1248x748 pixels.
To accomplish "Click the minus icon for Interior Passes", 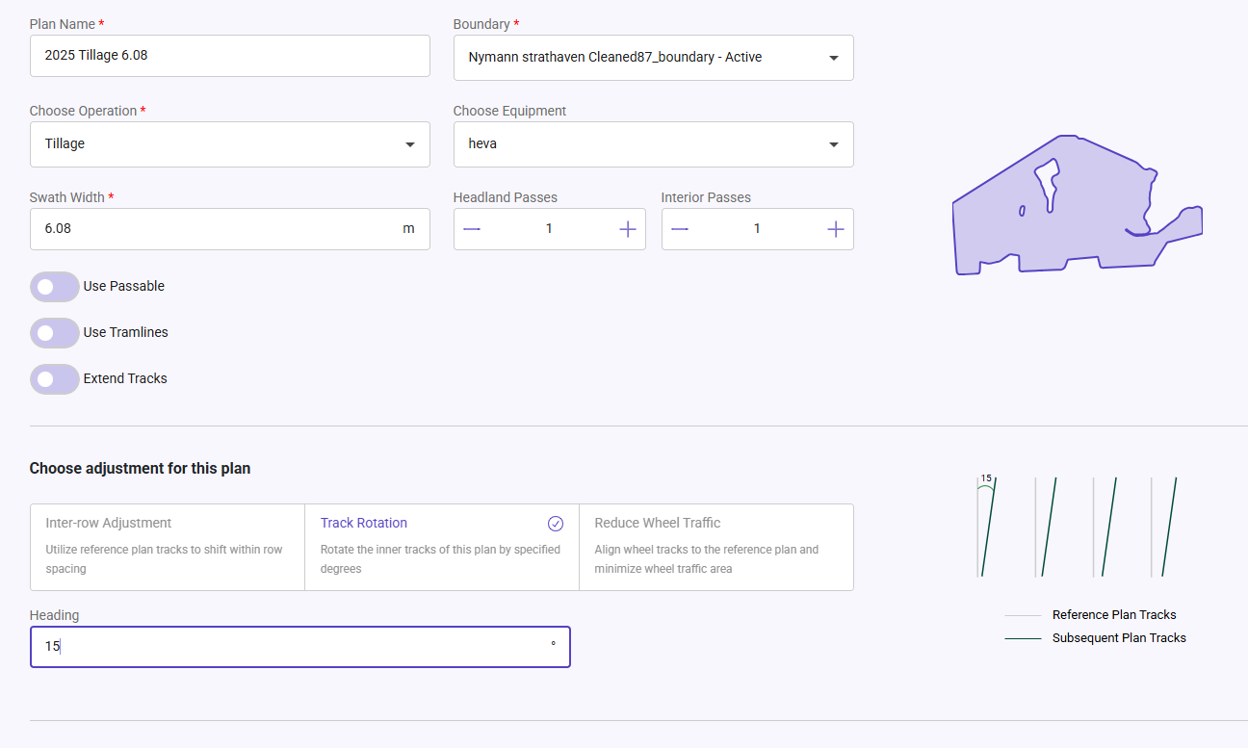I will coord(679,228).
